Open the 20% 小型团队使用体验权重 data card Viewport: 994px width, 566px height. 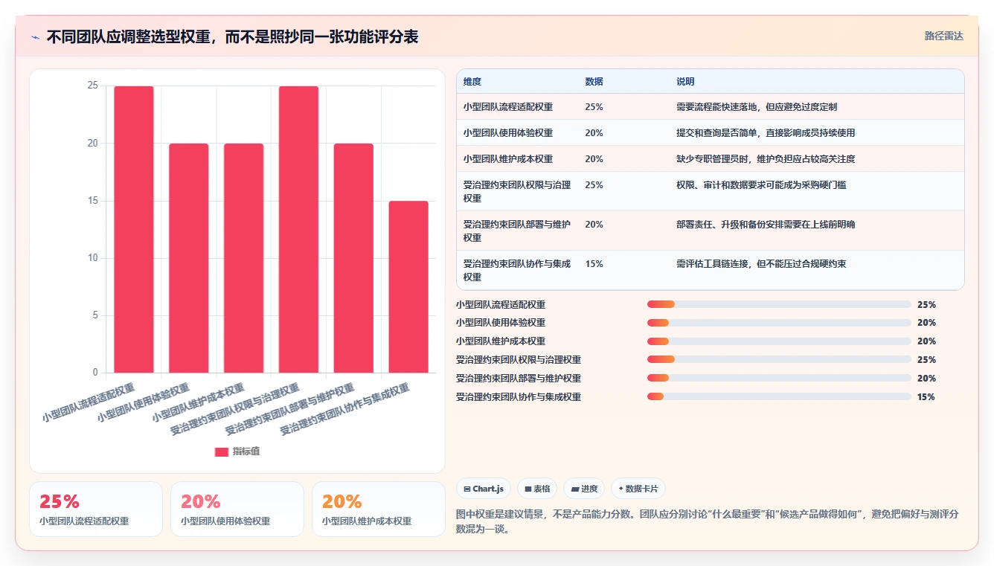point(237,509)
